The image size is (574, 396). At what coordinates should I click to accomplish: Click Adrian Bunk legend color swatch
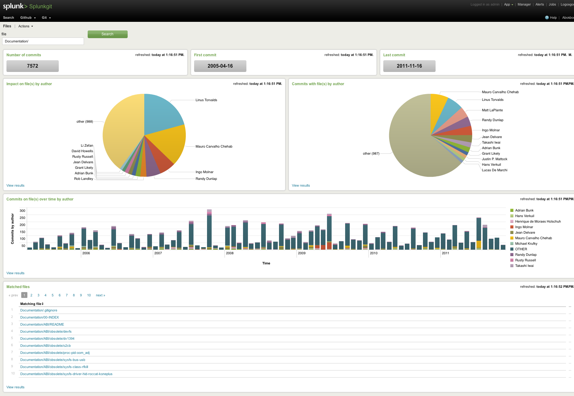coord(512,210)
